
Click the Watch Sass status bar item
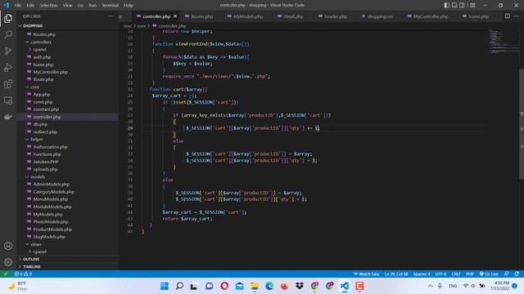point(366,274)
